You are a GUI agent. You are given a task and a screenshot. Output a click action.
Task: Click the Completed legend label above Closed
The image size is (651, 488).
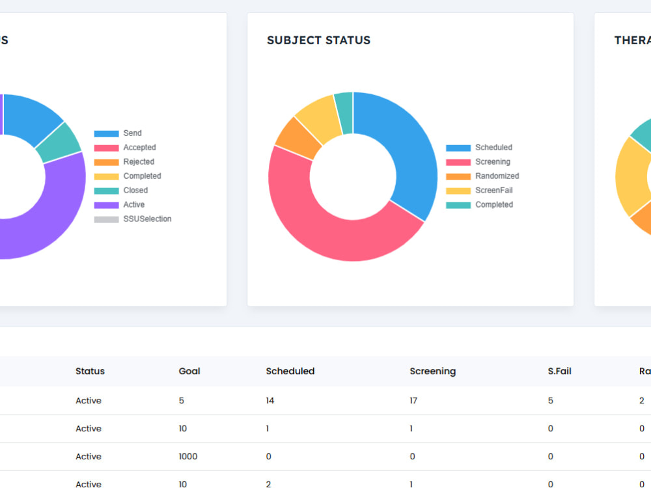pyautogui.click(x=142, y=176)
